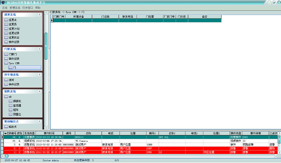Click the 门名称 column header
This screenshot has width=281, height=163.
click(105, 17)
